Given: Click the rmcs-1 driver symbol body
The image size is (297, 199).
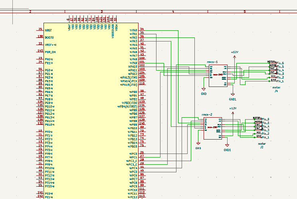Looking at the screenshot, I should 218,76.
